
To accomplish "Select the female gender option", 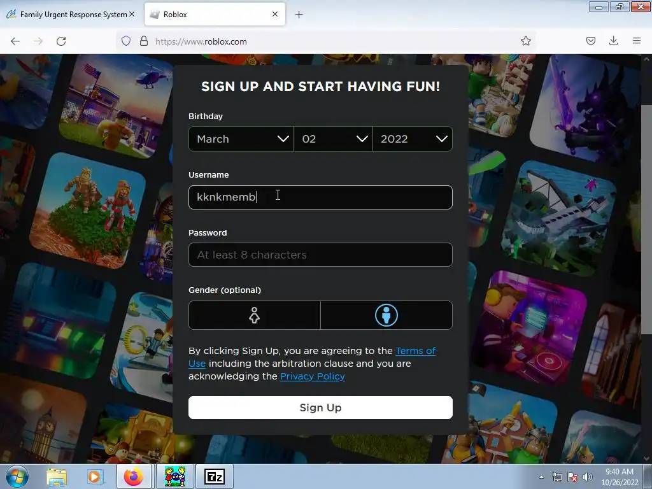I will point(255,315).
